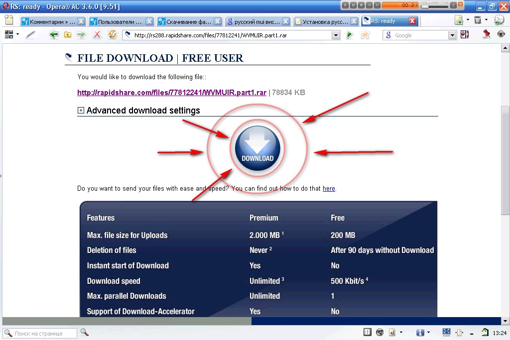
Task: Close the RS: ready tab
Action: point(412,21)
